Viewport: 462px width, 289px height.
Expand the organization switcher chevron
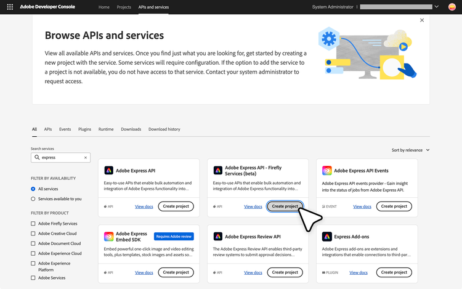click(437, 7)
